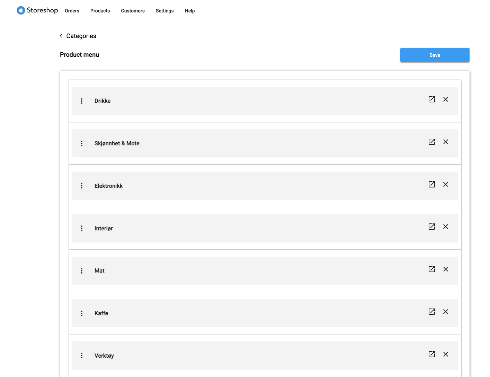
Task: Open the Customers section
Action: pos(133,11)
